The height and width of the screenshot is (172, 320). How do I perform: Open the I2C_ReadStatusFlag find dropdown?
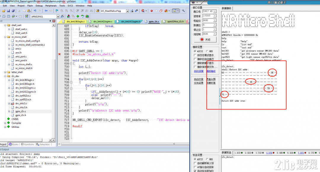(x=127, y=11)
